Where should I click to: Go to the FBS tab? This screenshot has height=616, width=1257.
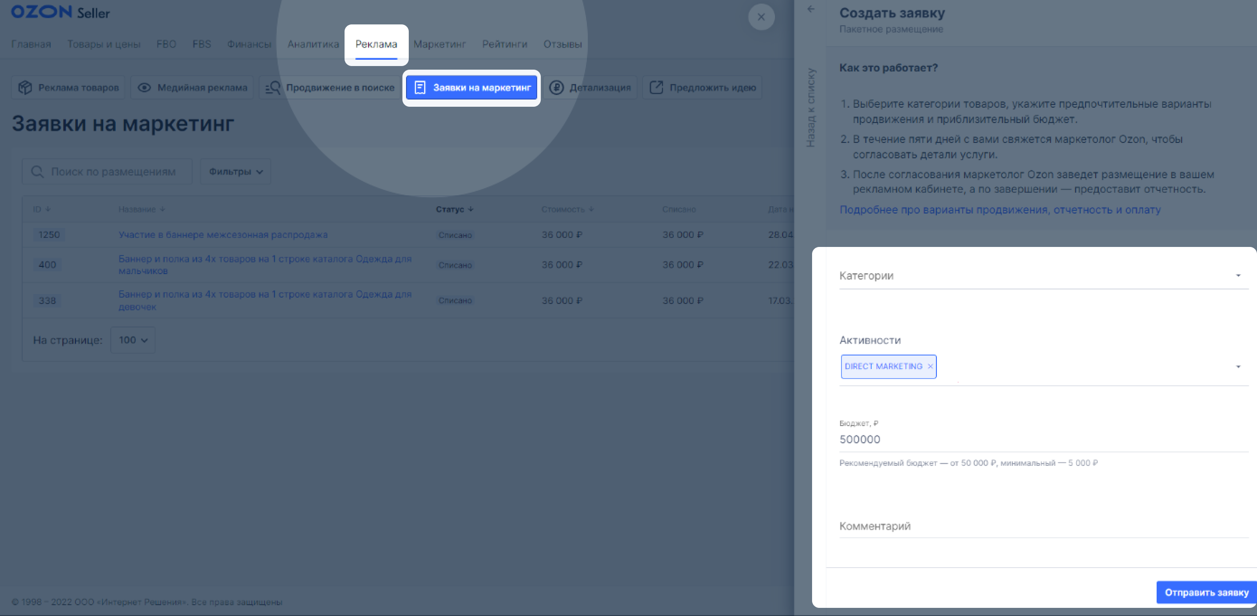(x=202, y=44)
